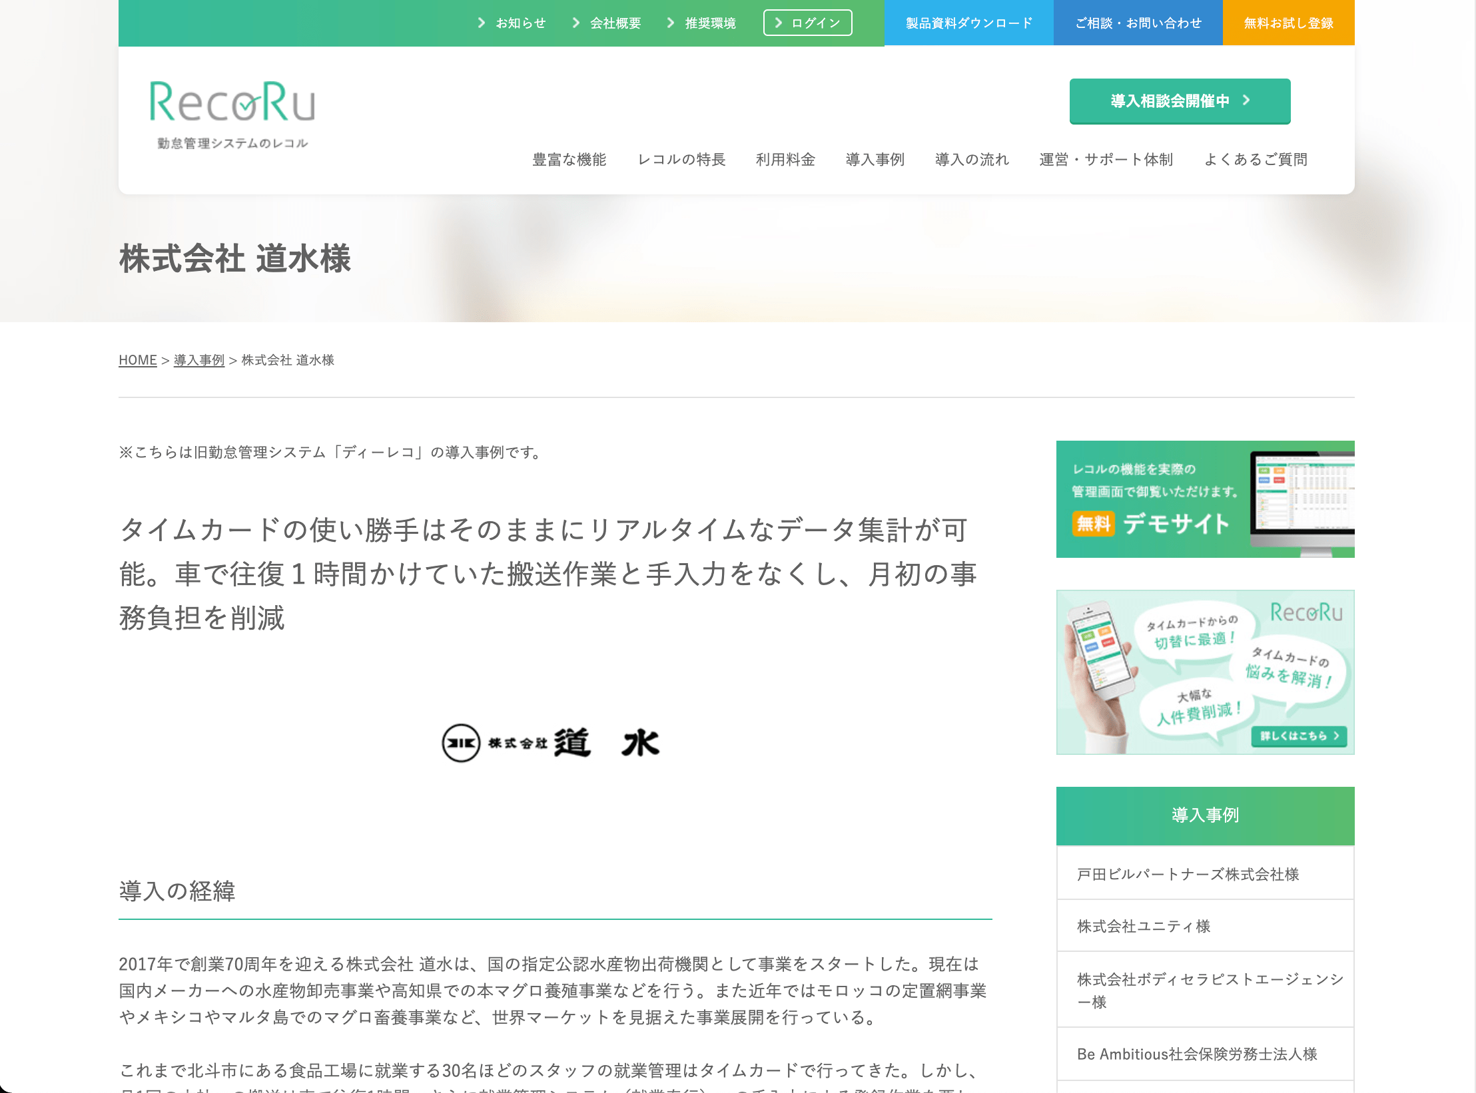
Task: Go to 利用料金 in navigation
Action: coord(785,160)
